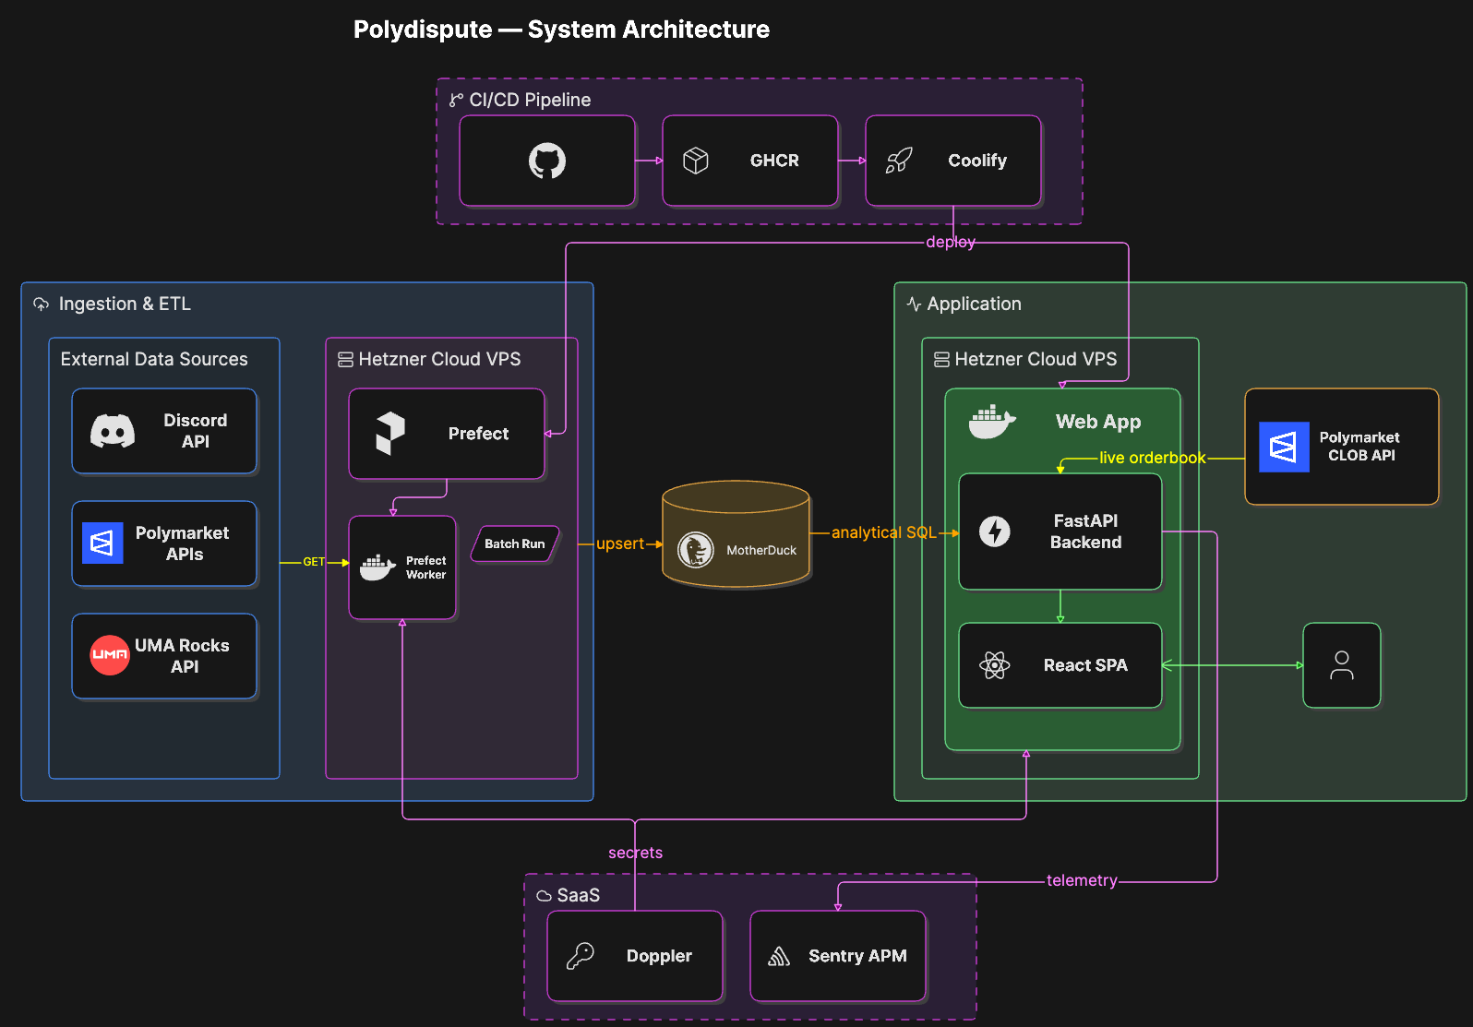Select the MotherDuck database cylinder
The image size is (1473, 1027).
pos(736,534)
